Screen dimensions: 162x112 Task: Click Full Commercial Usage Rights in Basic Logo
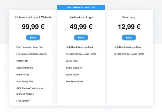(x=129, y=54)
